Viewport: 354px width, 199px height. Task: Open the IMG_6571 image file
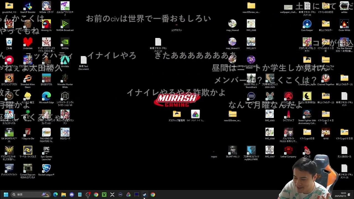coord(251,42)
